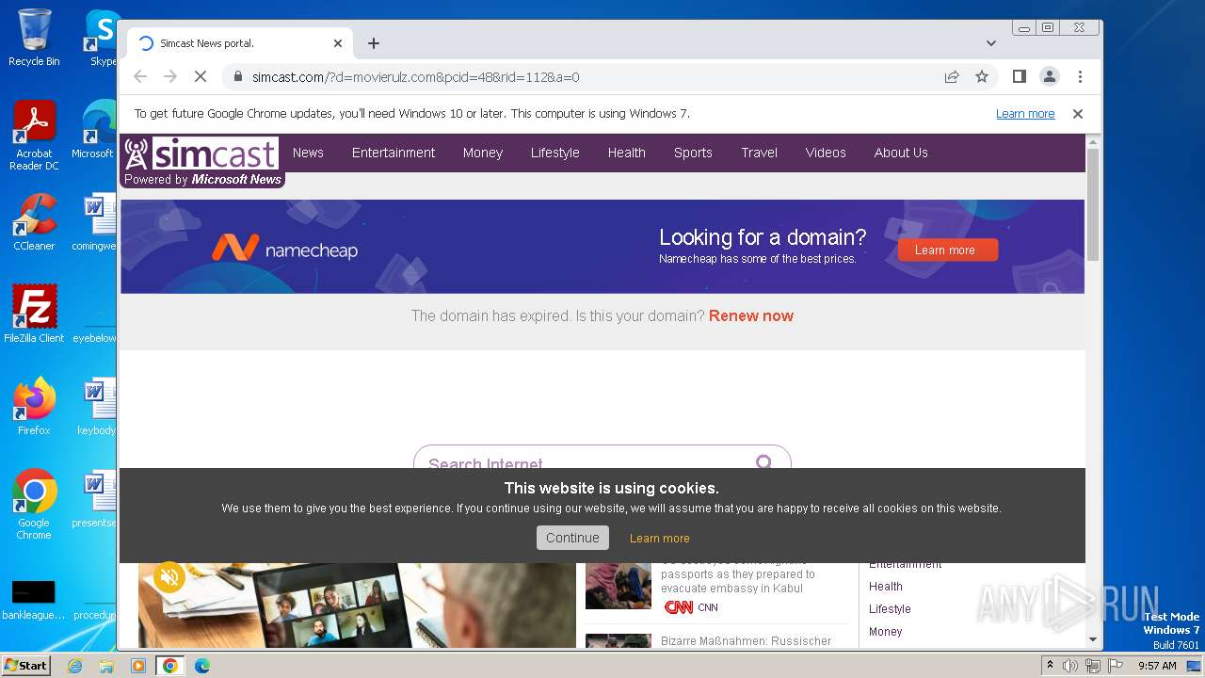Open the Entertainment menu item

(394, 153)
